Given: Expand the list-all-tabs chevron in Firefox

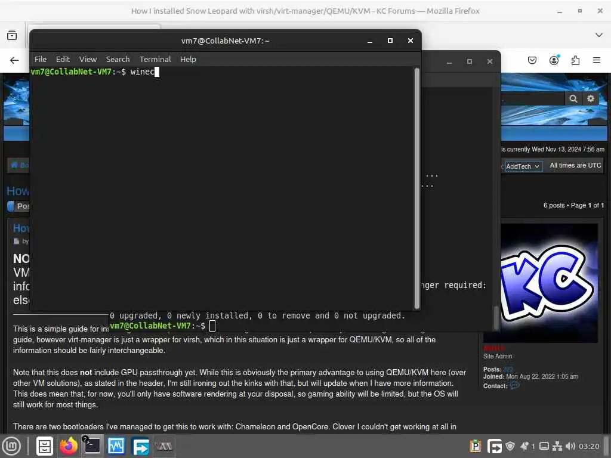Looking at the screenshot, I should [599, 35].
